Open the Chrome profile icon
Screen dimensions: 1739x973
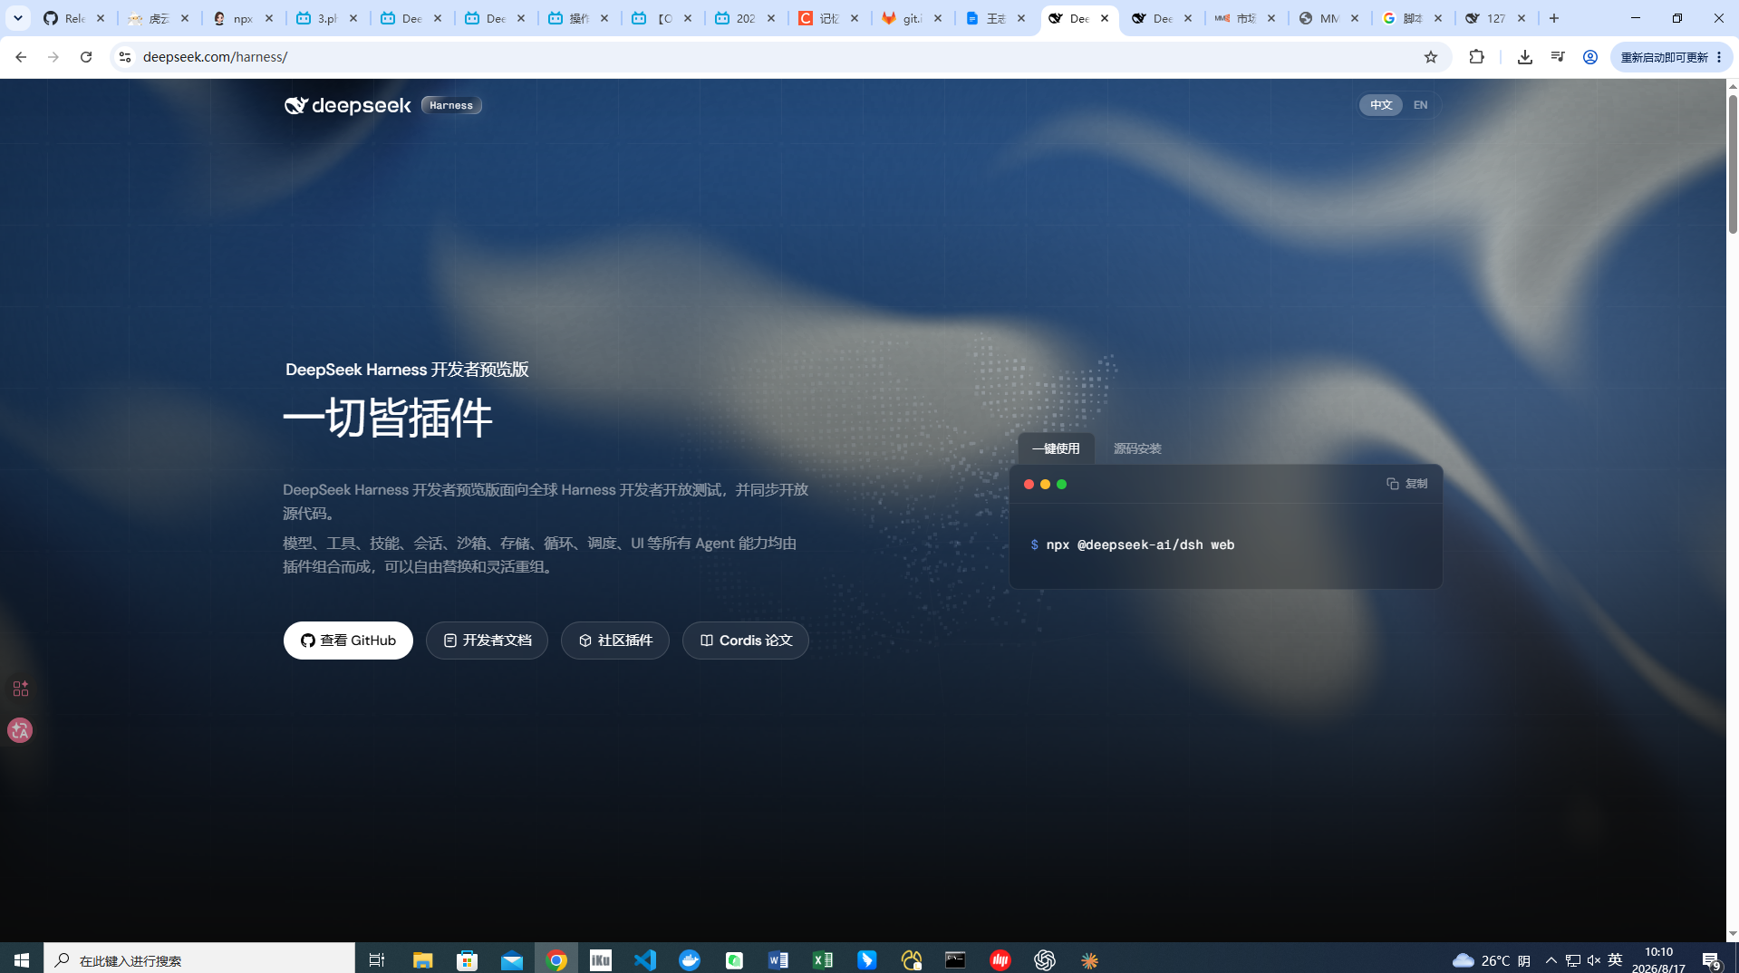click(x=1590, y=57)
